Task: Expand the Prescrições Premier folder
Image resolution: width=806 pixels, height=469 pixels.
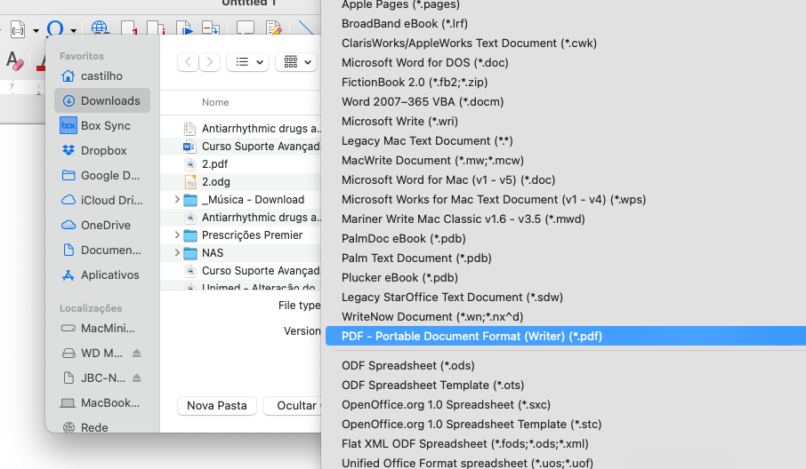Action: coord(178,235)
